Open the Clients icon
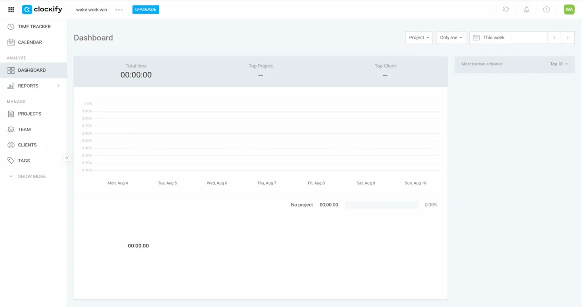 point(10,145)
